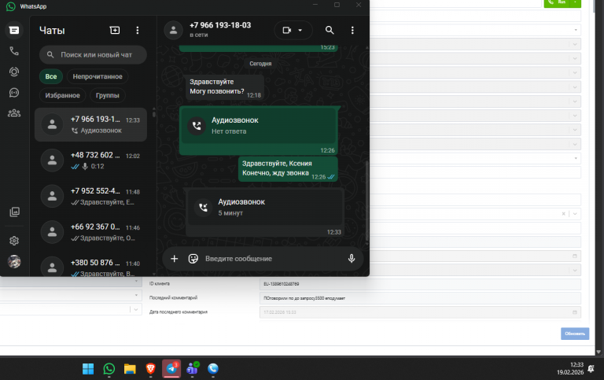Viewport: 604px width, 380px height.
Task: Attach a file with the plus icon
Action: point(175,259)
